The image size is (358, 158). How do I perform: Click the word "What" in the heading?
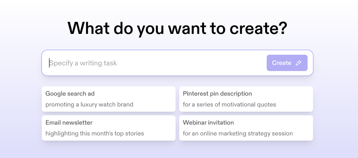pos(88,28)
